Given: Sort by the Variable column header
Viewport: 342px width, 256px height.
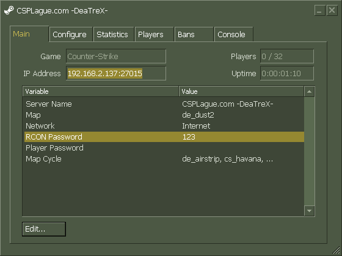Looking at the screenshot, I should tap(101, 91).
